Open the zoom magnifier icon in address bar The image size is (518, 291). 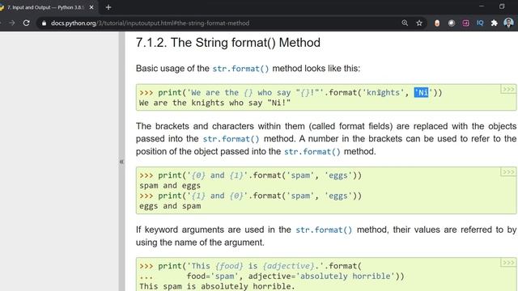(x=405, y=23)
